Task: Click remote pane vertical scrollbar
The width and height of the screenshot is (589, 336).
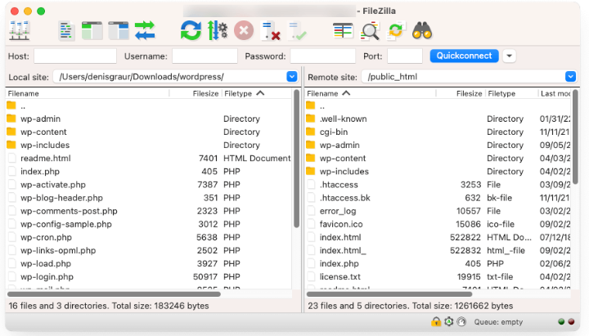Action: point(575,137)
